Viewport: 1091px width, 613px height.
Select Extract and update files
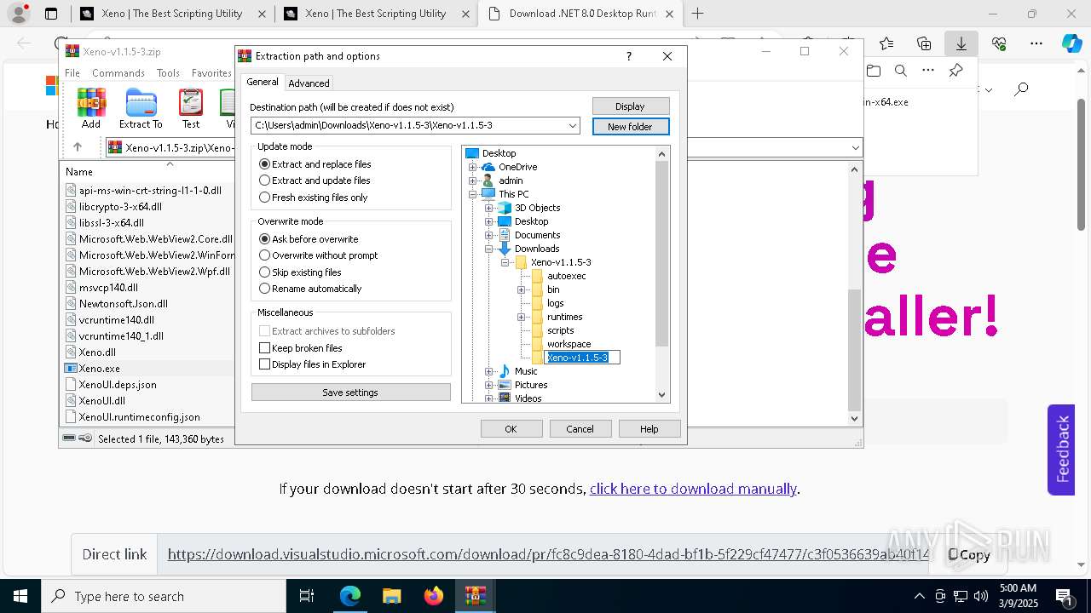(x=315, y=180)
